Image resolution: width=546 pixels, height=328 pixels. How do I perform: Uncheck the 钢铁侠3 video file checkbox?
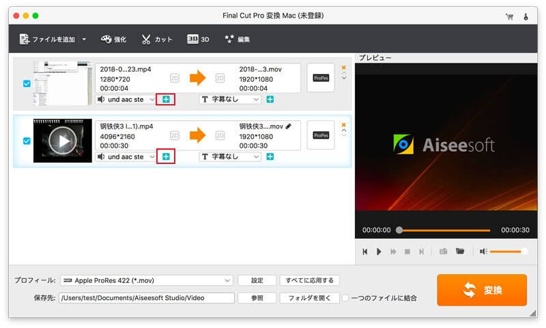pyautogui.click(x=27, y=141)
